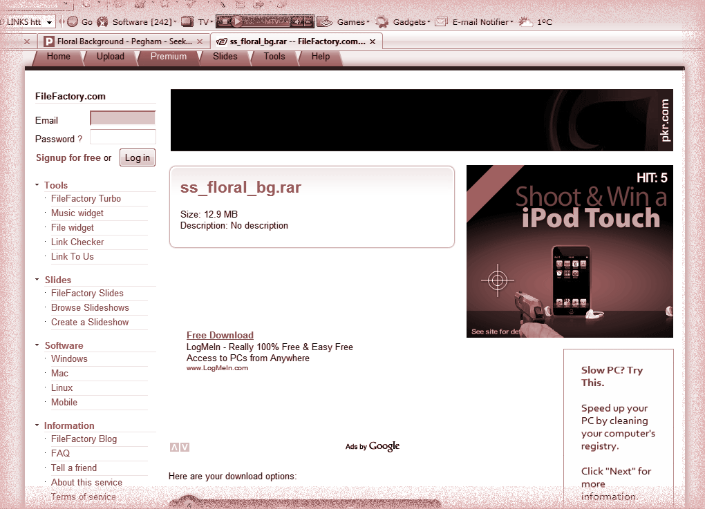Click the Games controller icon

(x=325, y=22)
